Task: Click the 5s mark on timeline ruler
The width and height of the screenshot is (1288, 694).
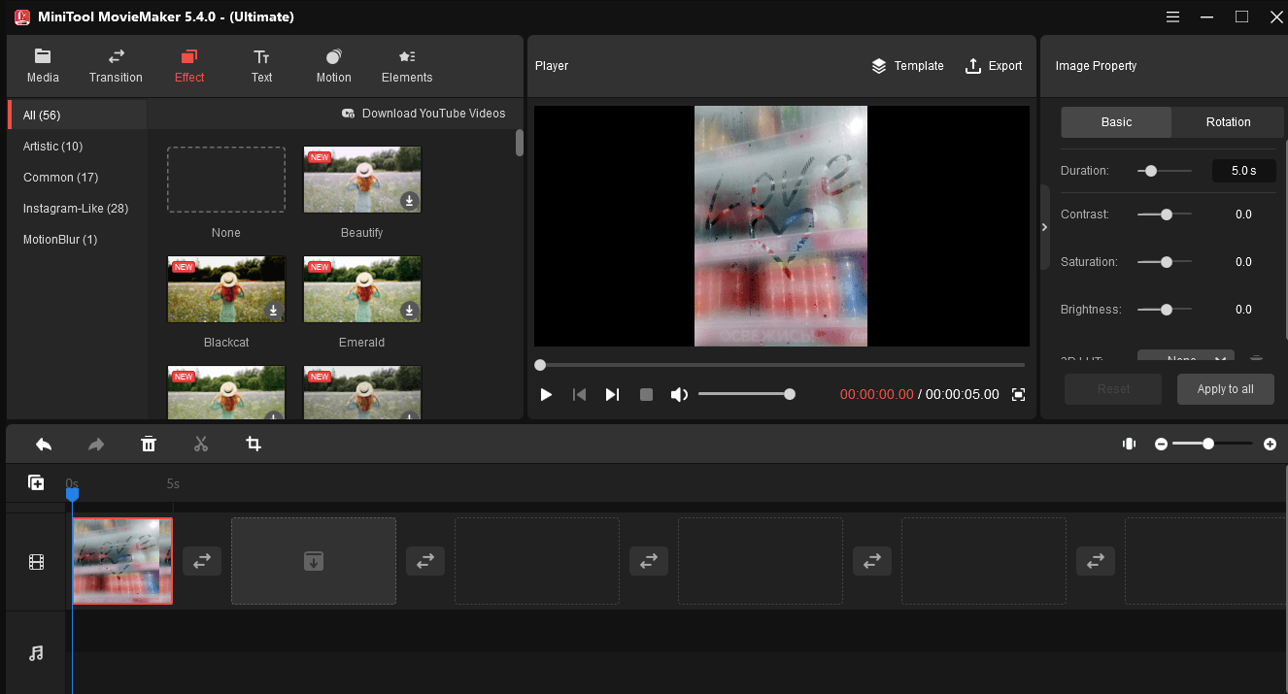Action: 173,483
